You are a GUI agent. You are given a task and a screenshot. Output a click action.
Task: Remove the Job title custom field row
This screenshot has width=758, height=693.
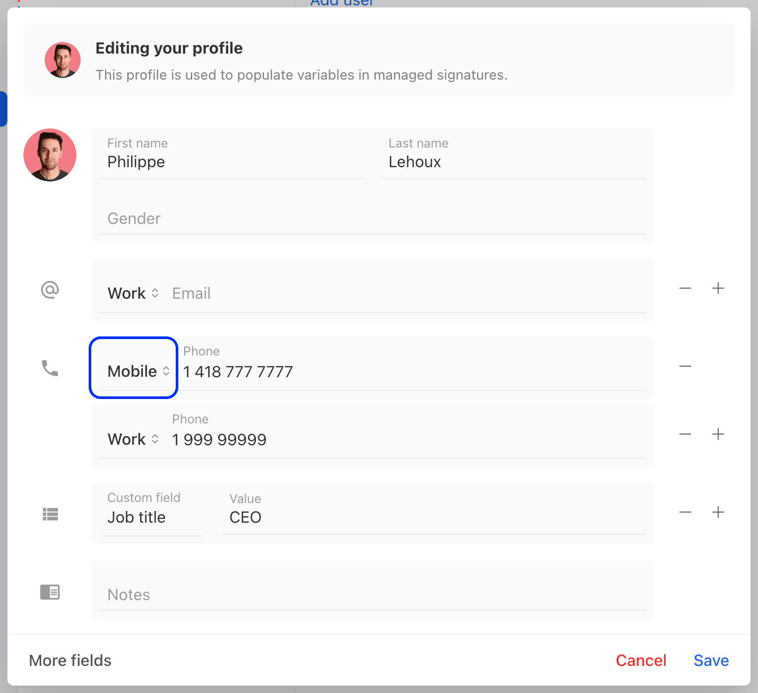[685, 512]
